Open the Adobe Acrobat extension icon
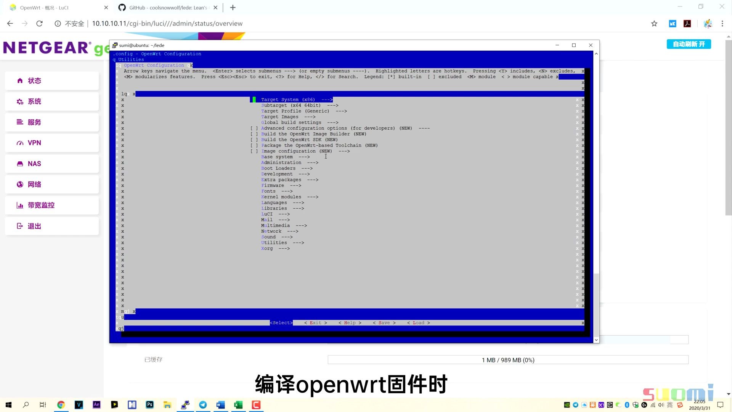732x412 pixels. pos(687,24)
